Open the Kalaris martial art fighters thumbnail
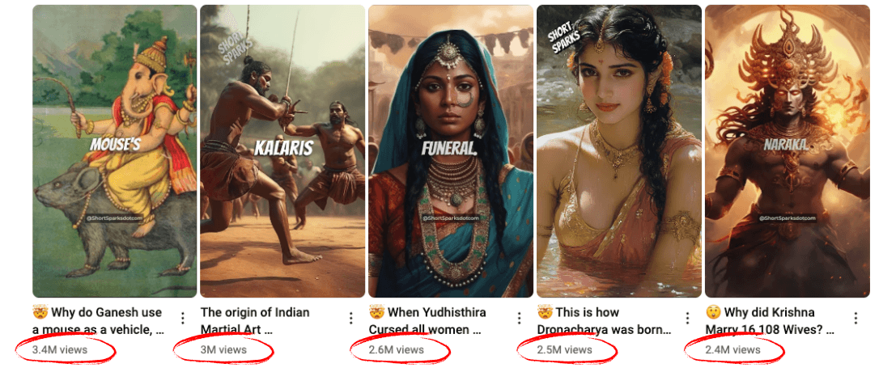Image resolution: width=879 pixels, height=372 pixels. (x=282, y=151)
